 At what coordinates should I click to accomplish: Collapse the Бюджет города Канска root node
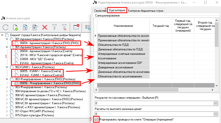coord(2,35)
